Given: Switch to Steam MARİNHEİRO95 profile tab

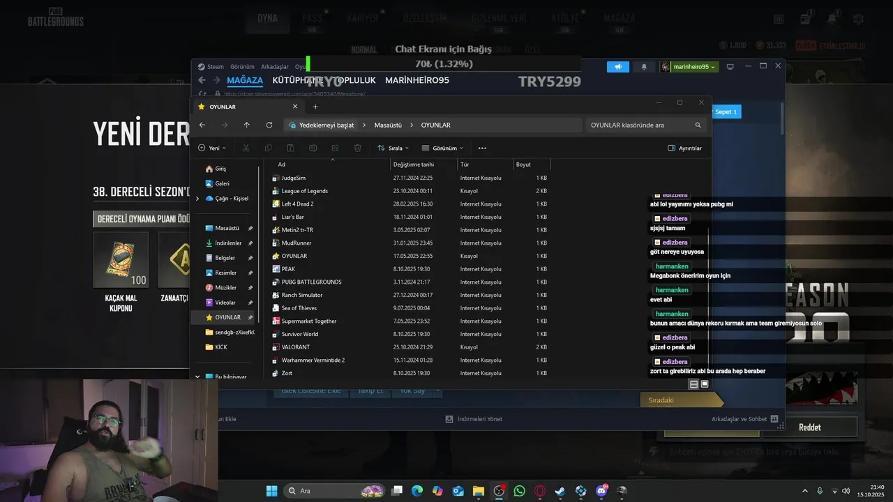Looking at the screenshot, I should 417,80.
